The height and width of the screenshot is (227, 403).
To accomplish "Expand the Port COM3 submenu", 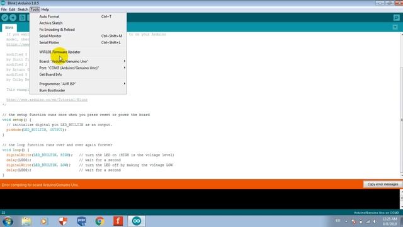I will pos(78,68).
